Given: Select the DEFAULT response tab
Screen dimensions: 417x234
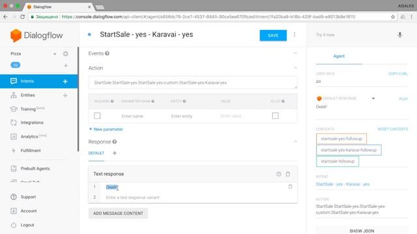Looking at the screenshot, I should coord(96,153).
